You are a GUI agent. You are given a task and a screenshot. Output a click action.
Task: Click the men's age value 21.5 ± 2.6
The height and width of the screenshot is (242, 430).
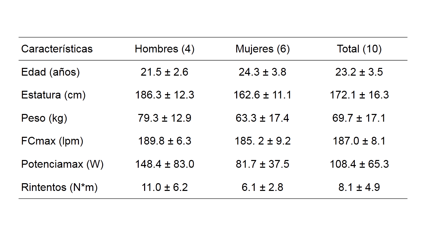(165, 72)
